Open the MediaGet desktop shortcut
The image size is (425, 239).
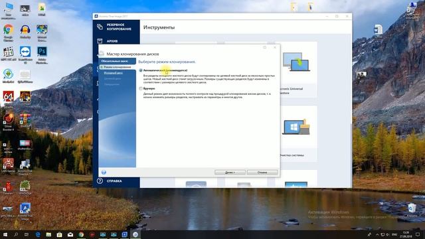[x=9, y=74]
